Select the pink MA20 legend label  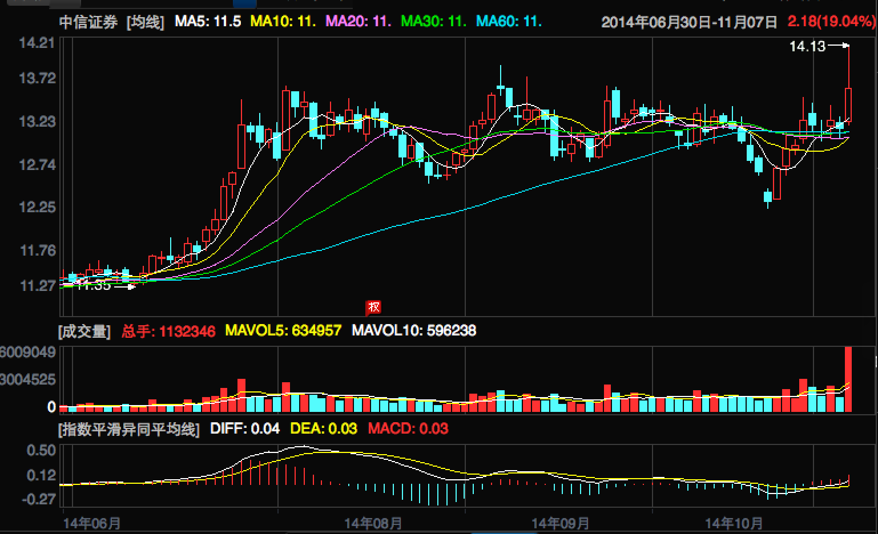click(359, 22)
